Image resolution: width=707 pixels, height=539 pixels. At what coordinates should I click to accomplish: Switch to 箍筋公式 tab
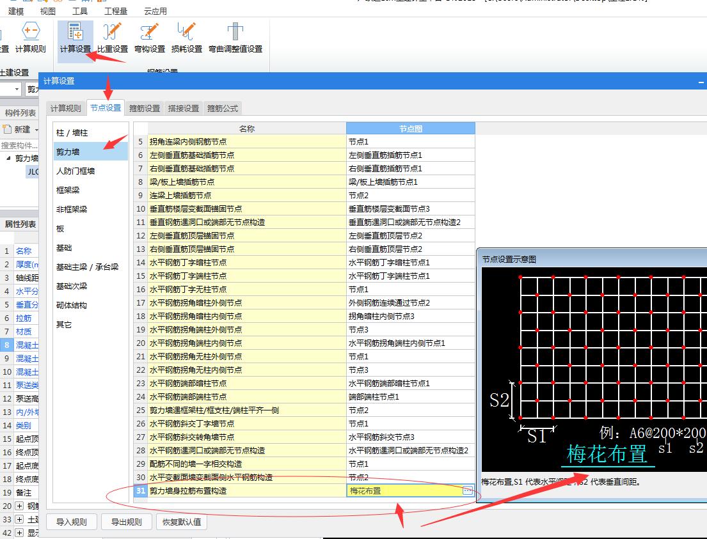point(223,108)
